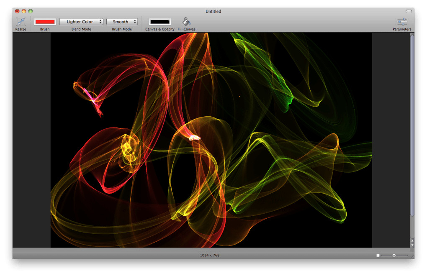The image size is (427, 276).
Task: Click the small zoom-out square icon
Action: (378, 256)
